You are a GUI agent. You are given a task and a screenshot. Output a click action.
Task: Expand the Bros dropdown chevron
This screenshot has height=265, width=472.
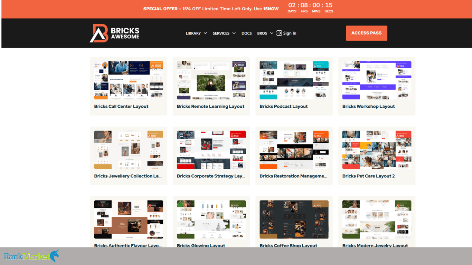click(272, 33)
